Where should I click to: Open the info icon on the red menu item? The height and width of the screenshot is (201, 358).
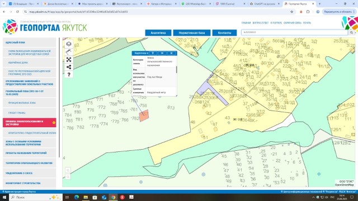point(54,123)
